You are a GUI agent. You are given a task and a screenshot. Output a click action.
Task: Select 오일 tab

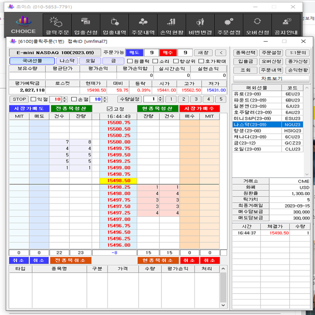coord(90,61)
